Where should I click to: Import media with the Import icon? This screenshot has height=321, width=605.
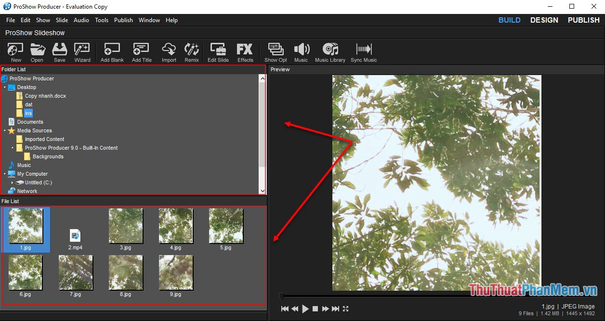coord(169,51)
